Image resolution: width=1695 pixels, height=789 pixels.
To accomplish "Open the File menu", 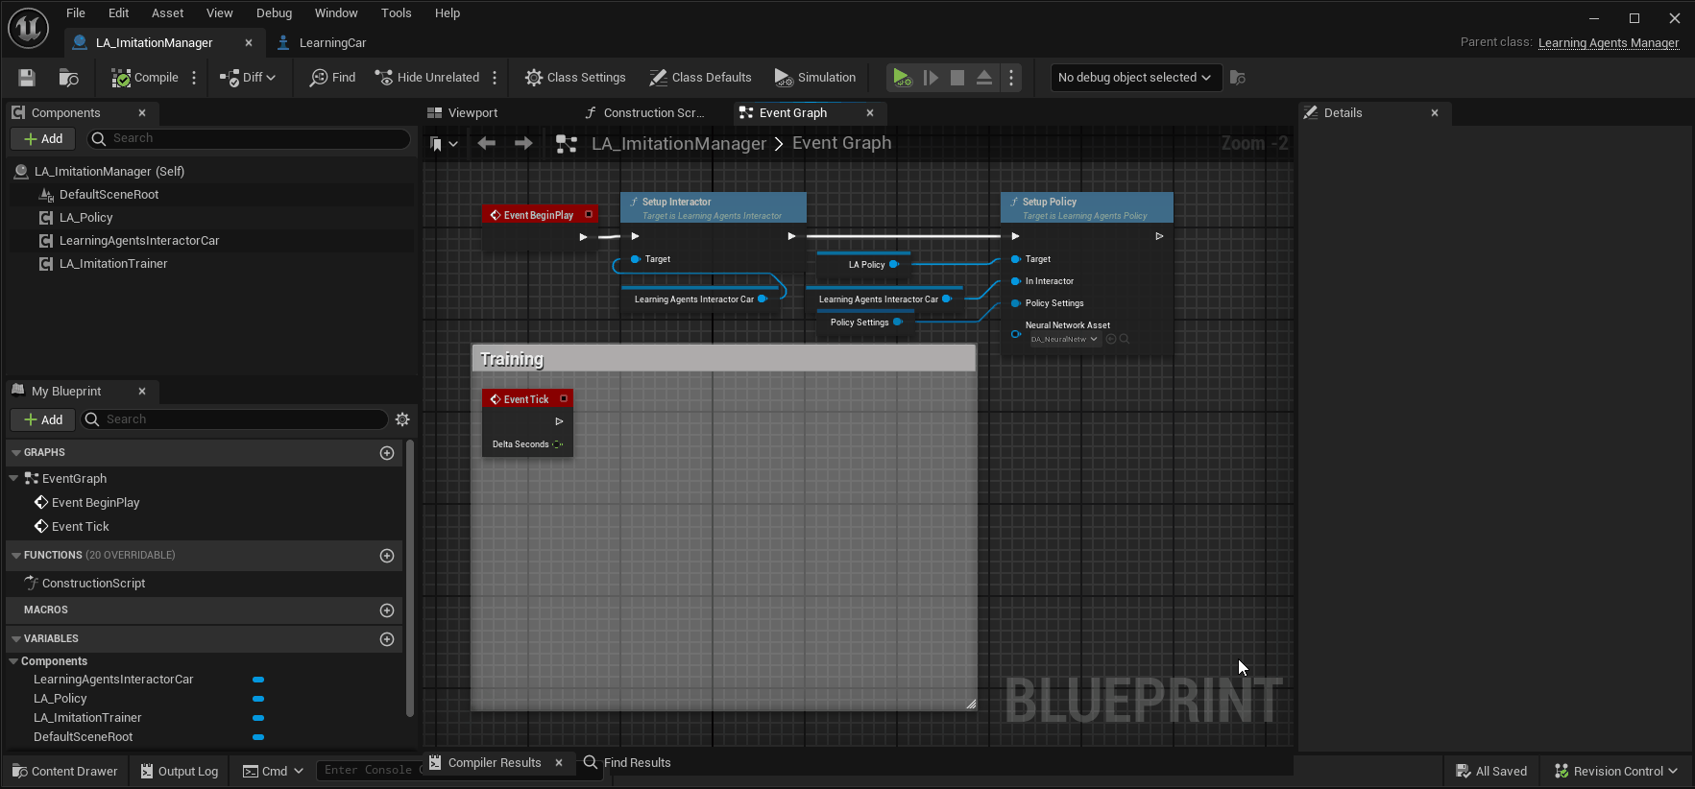I will click(x=76, y=12).
